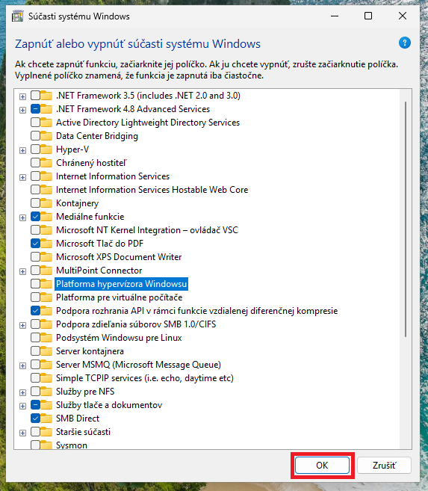Screen dimensions: 428x491
Task: Expand Staršie súčasti node
Action: [x=22, y=433]
